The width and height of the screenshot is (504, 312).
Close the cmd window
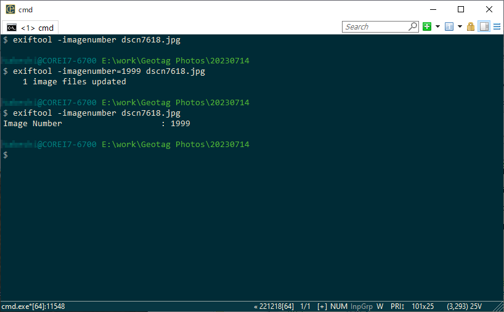(489, 9)
